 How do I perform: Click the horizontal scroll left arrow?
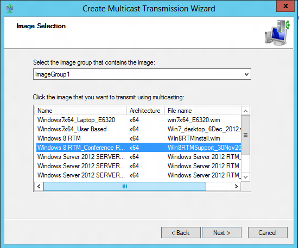[x=39, y=186]
